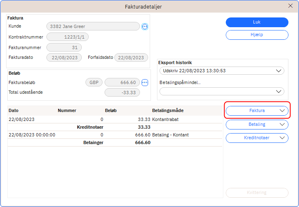The image size is (299, 207).
Task: Select the Betaling - Kontant payment row
Action: 115,135
